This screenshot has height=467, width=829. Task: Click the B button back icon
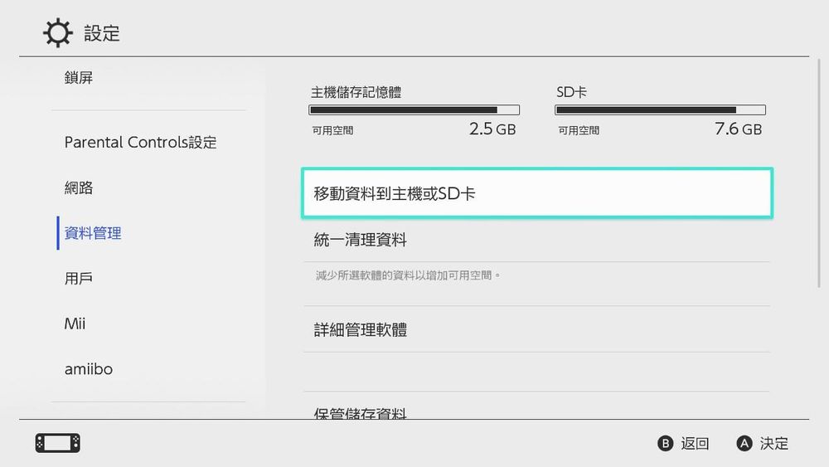pos(665,443)
